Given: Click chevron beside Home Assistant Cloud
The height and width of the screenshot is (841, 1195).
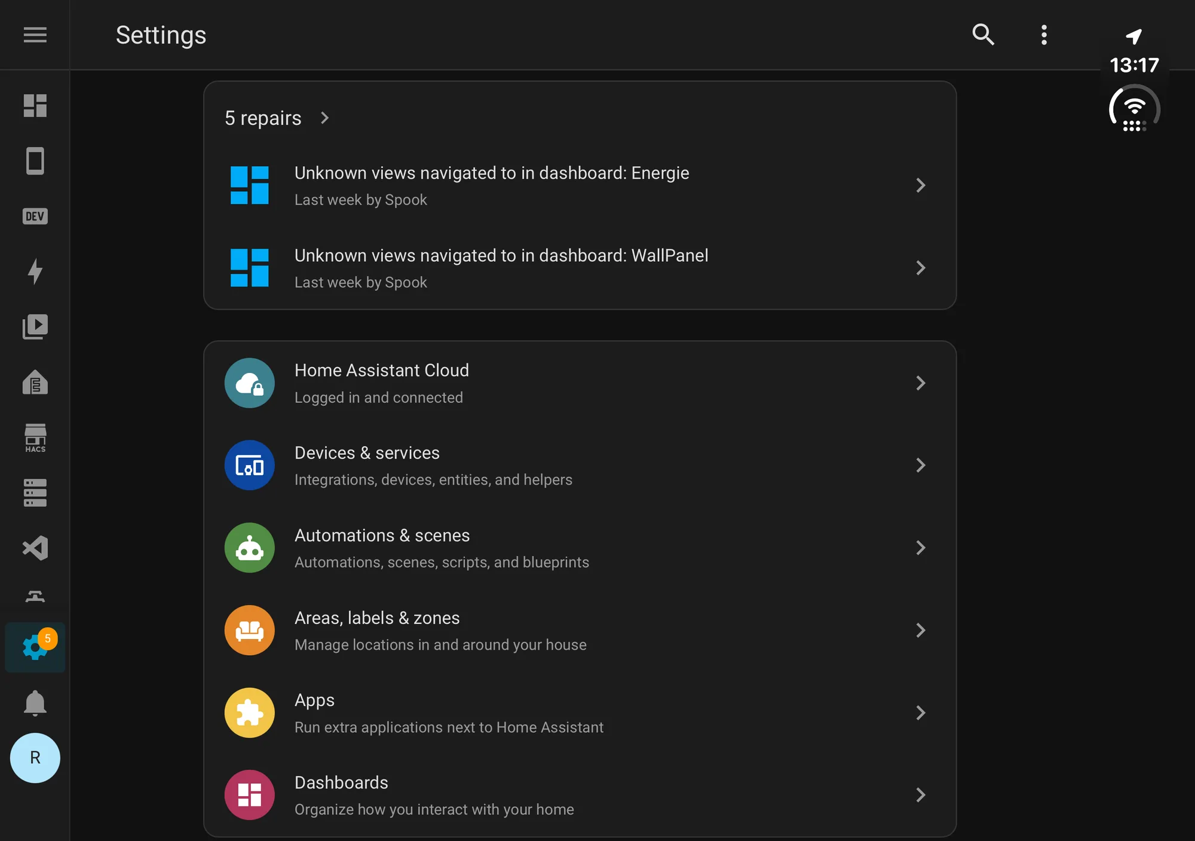Looking at the screenshot, I should 920,383.
